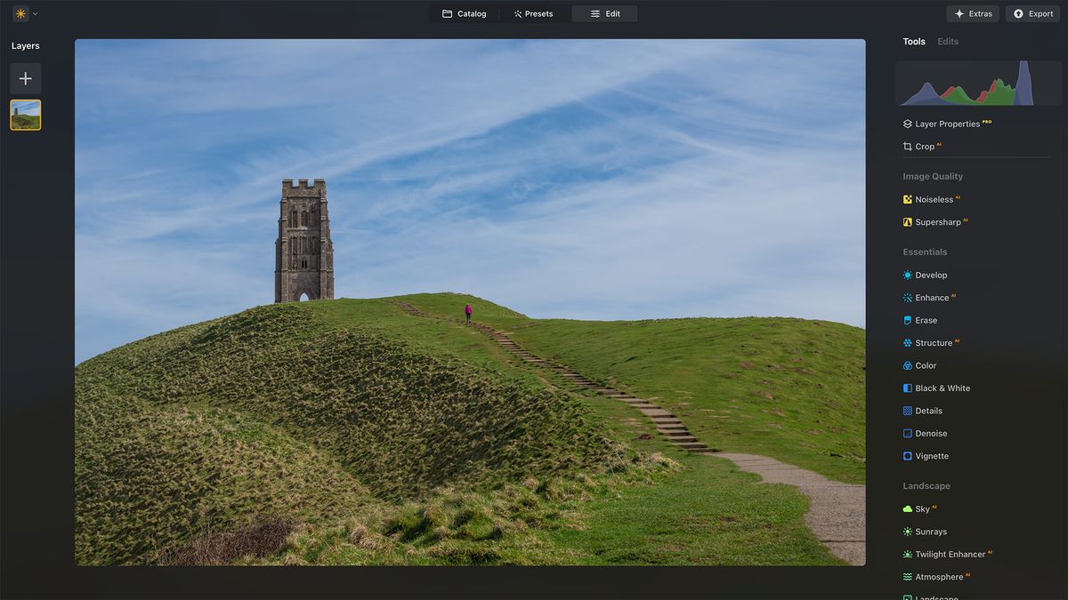The image size is (1068, 600).
Task: Switch to the Catalog tab
Action: 465,13
